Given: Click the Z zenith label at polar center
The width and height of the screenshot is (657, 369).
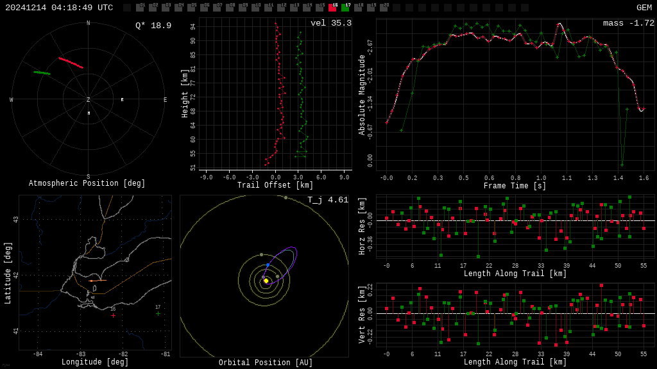Looking at the screenshot, I should [x=88, y=99].
